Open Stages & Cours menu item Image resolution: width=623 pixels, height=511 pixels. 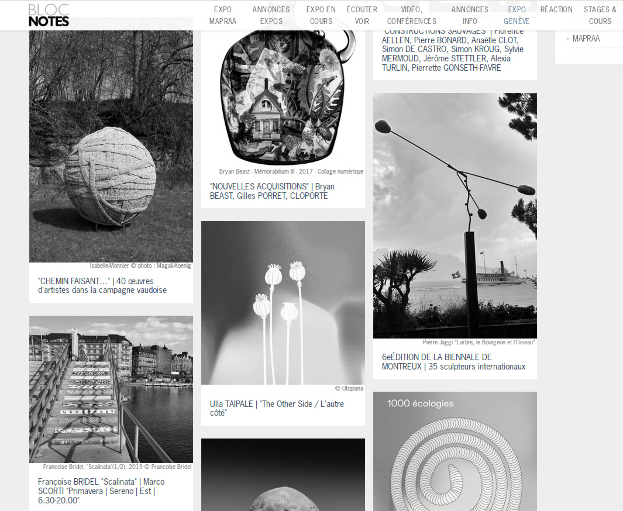click(600, 15)
